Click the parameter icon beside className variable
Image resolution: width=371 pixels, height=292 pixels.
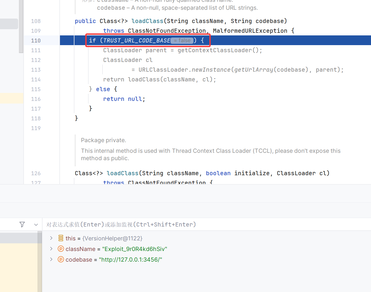click(61, 249)
